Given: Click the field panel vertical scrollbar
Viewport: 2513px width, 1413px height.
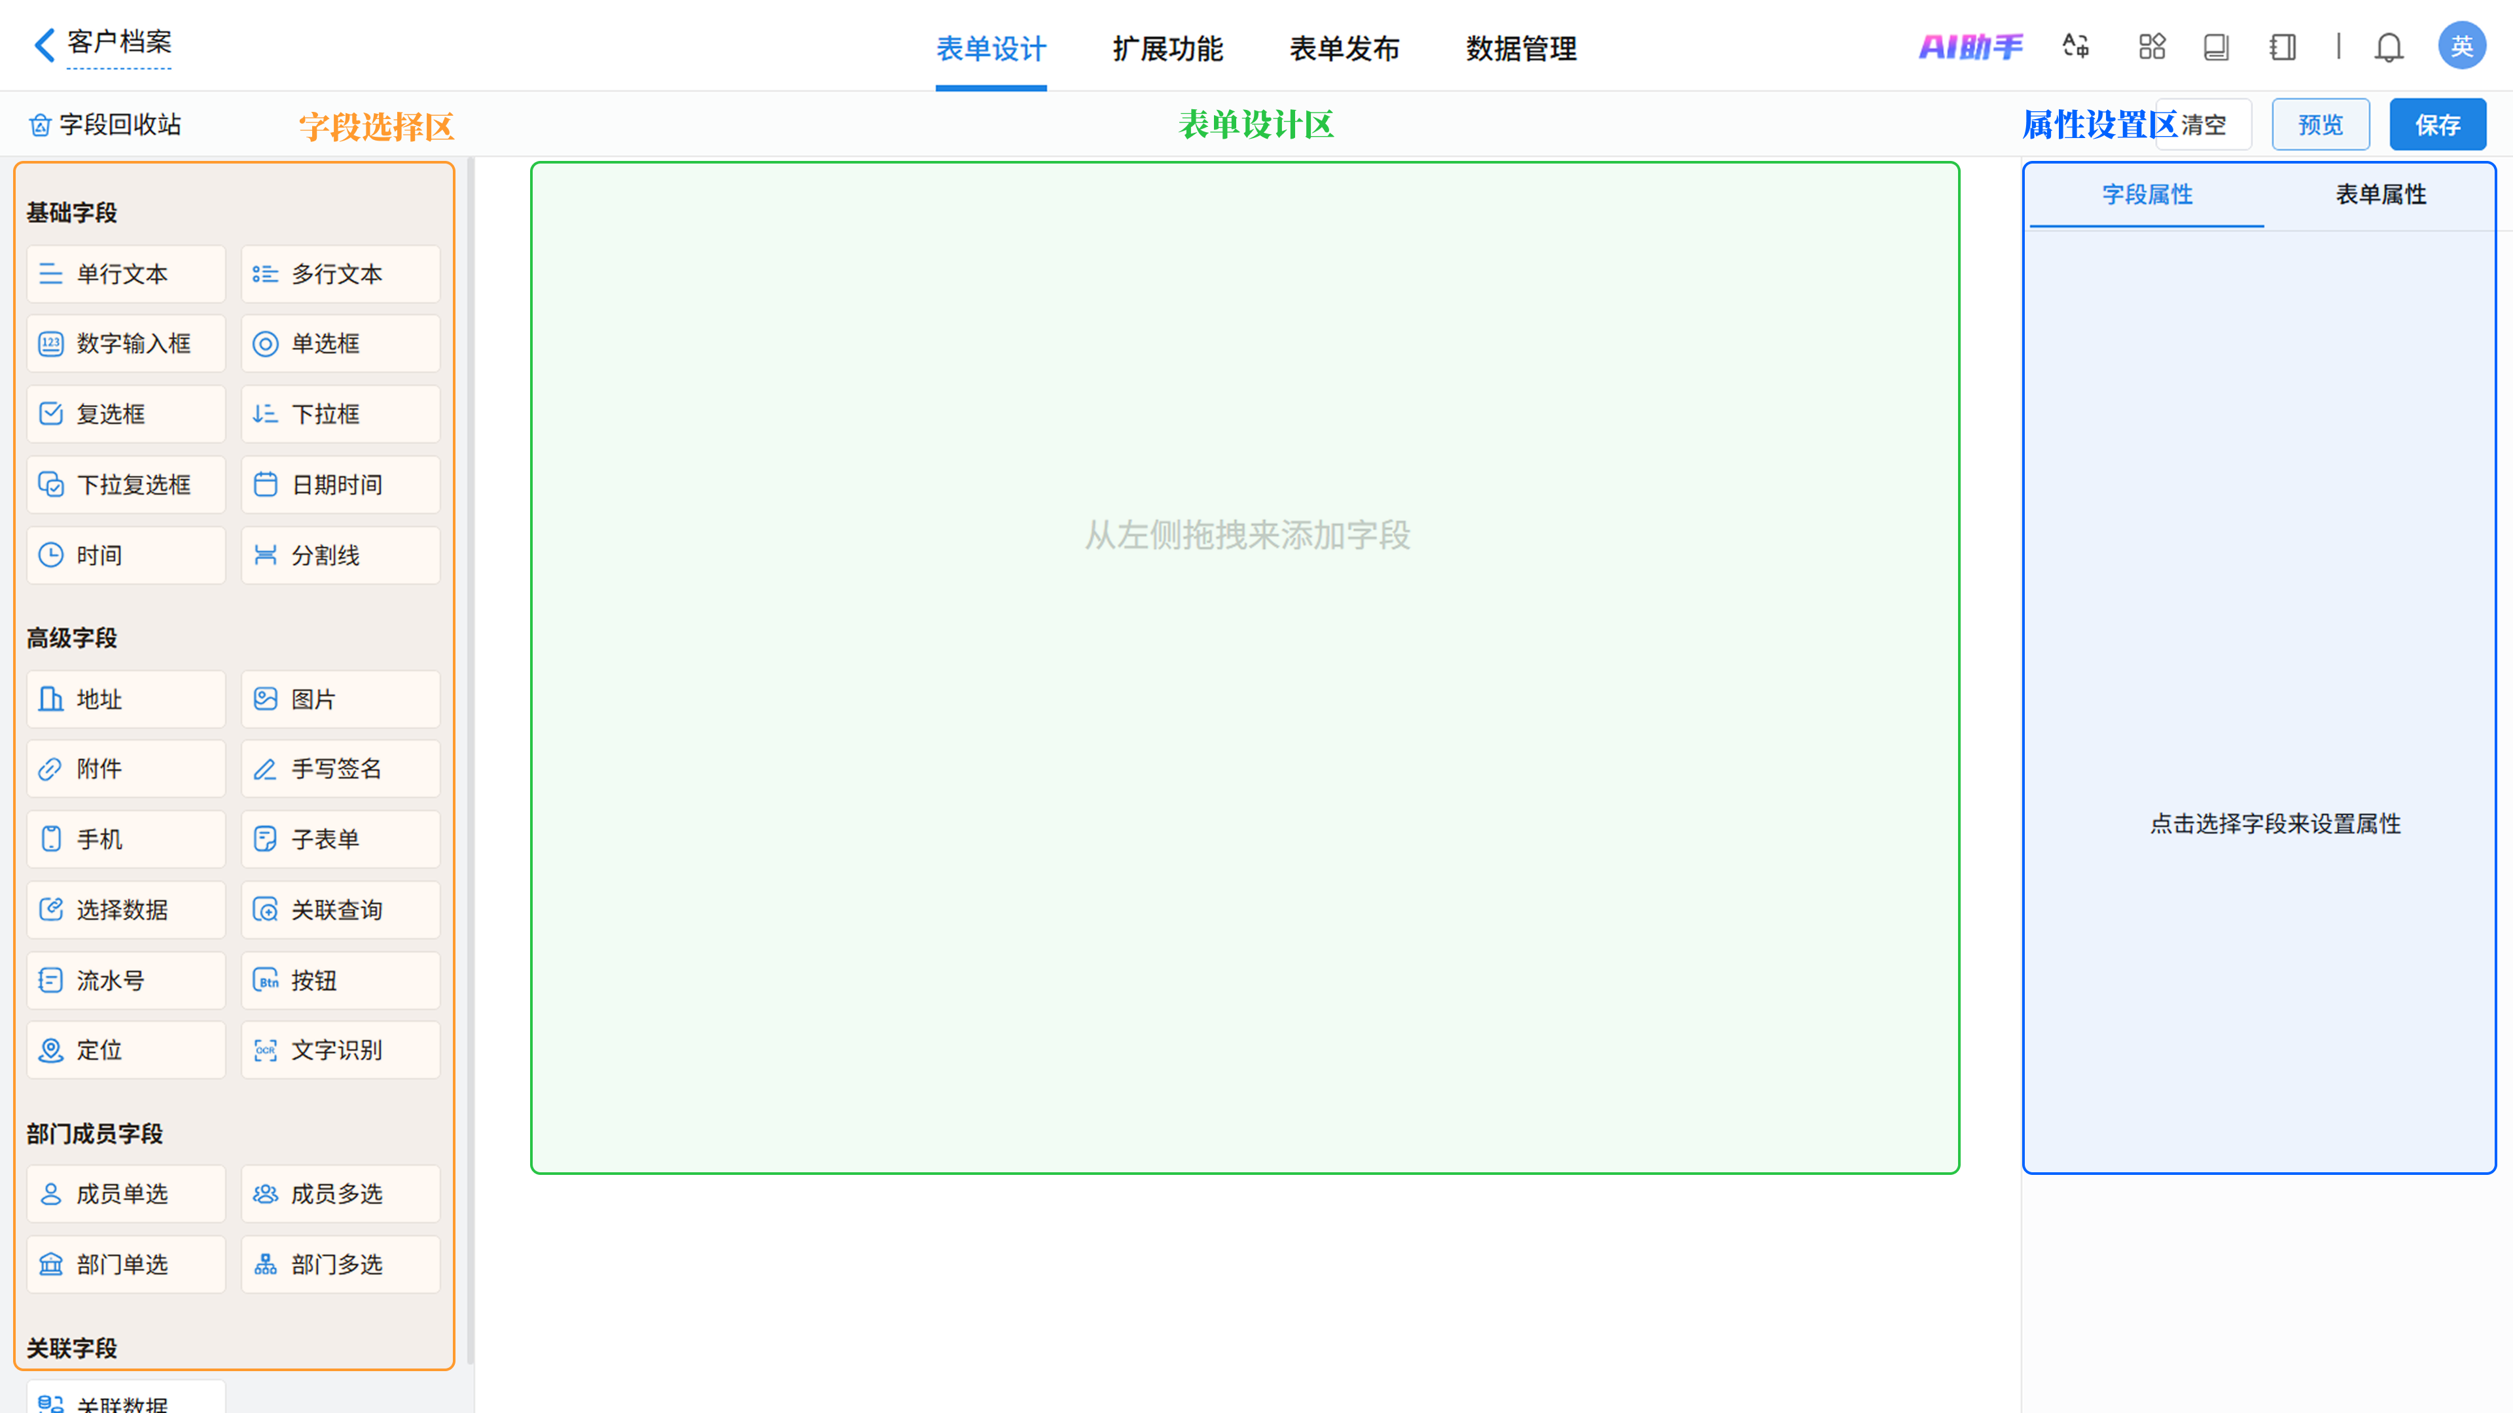Looking at the screenshot, I should pyautogui.click(x=471, y=761).
